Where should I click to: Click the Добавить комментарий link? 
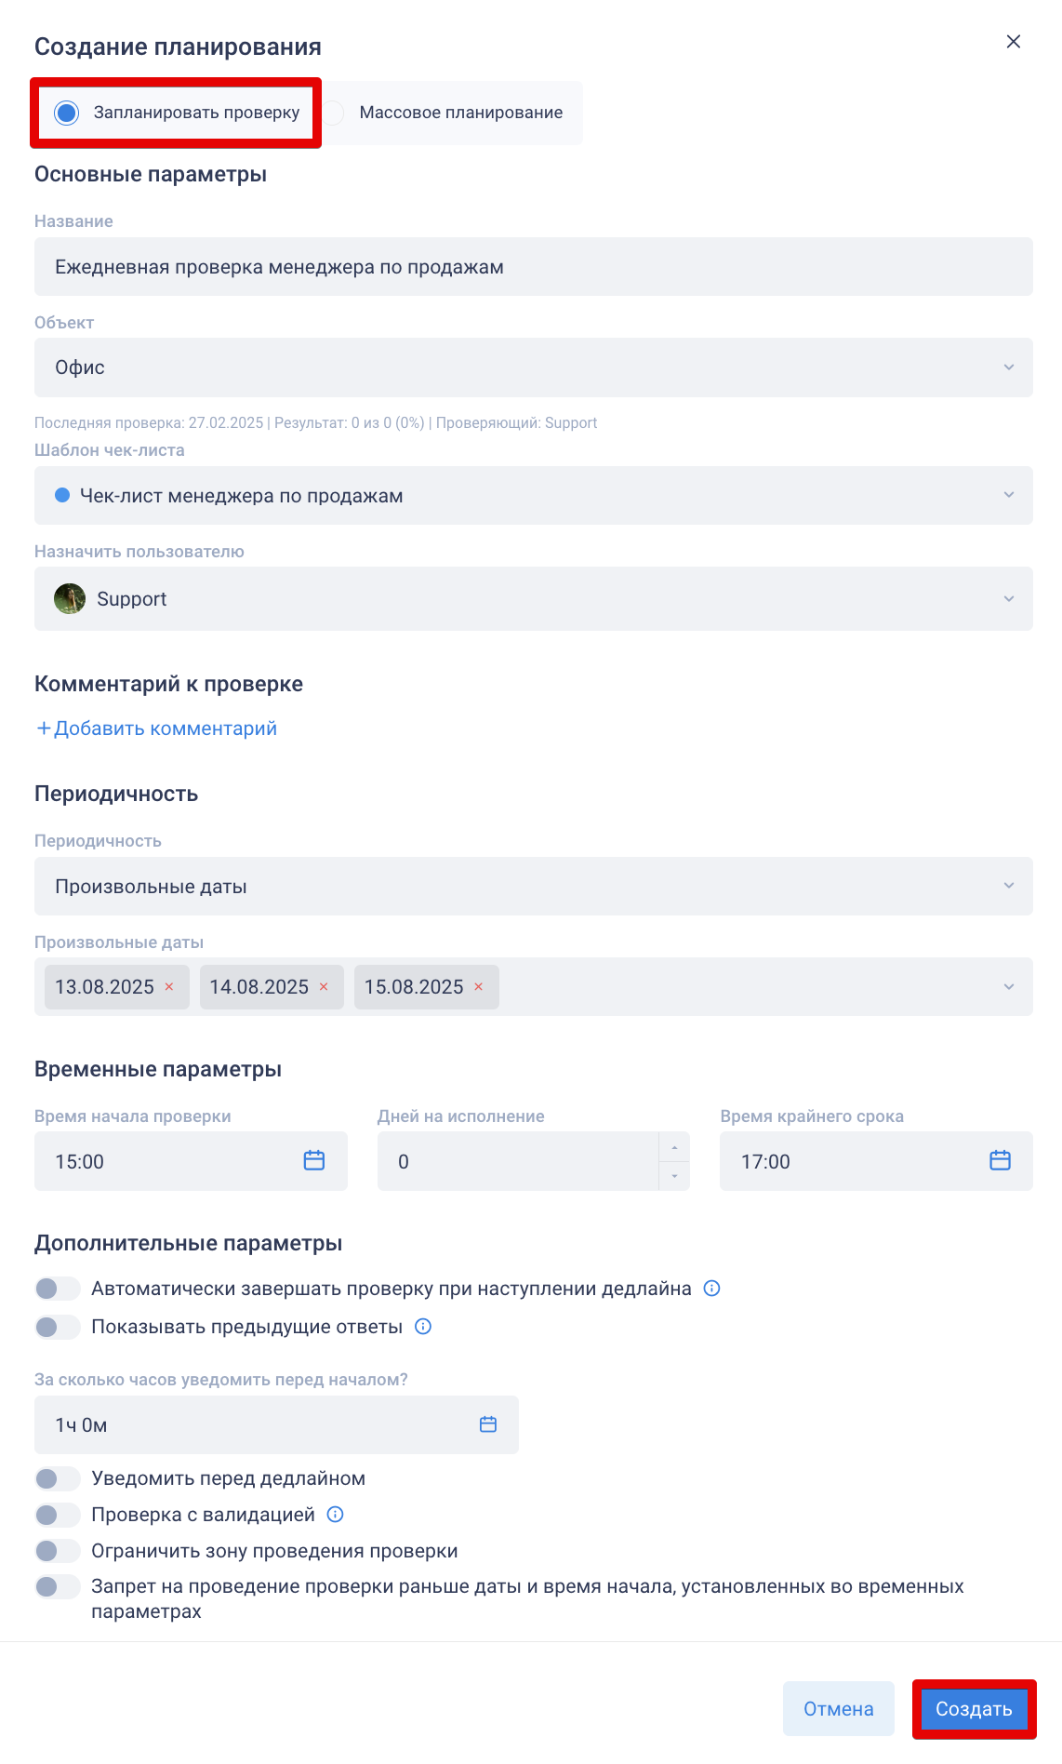(x=156, y=728)
